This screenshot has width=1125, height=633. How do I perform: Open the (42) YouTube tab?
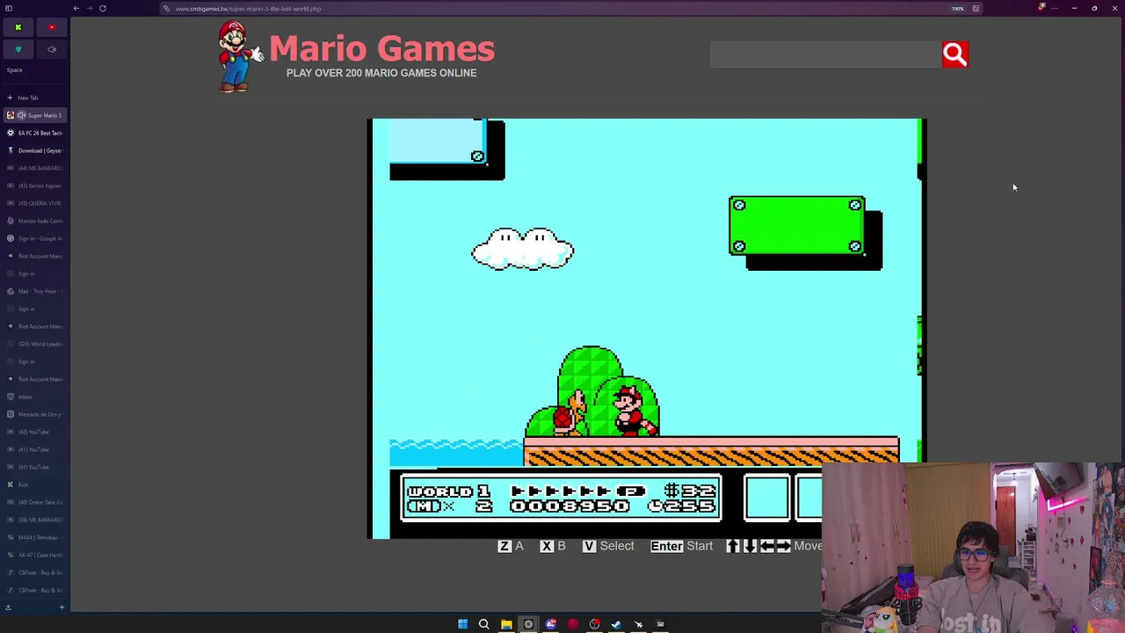coord(35,432)
